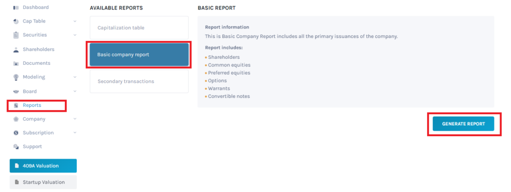Viewport: 511px width, 192px height.
Task: Click the Cap Table pie chart icon
Action: tap(15, 21)
